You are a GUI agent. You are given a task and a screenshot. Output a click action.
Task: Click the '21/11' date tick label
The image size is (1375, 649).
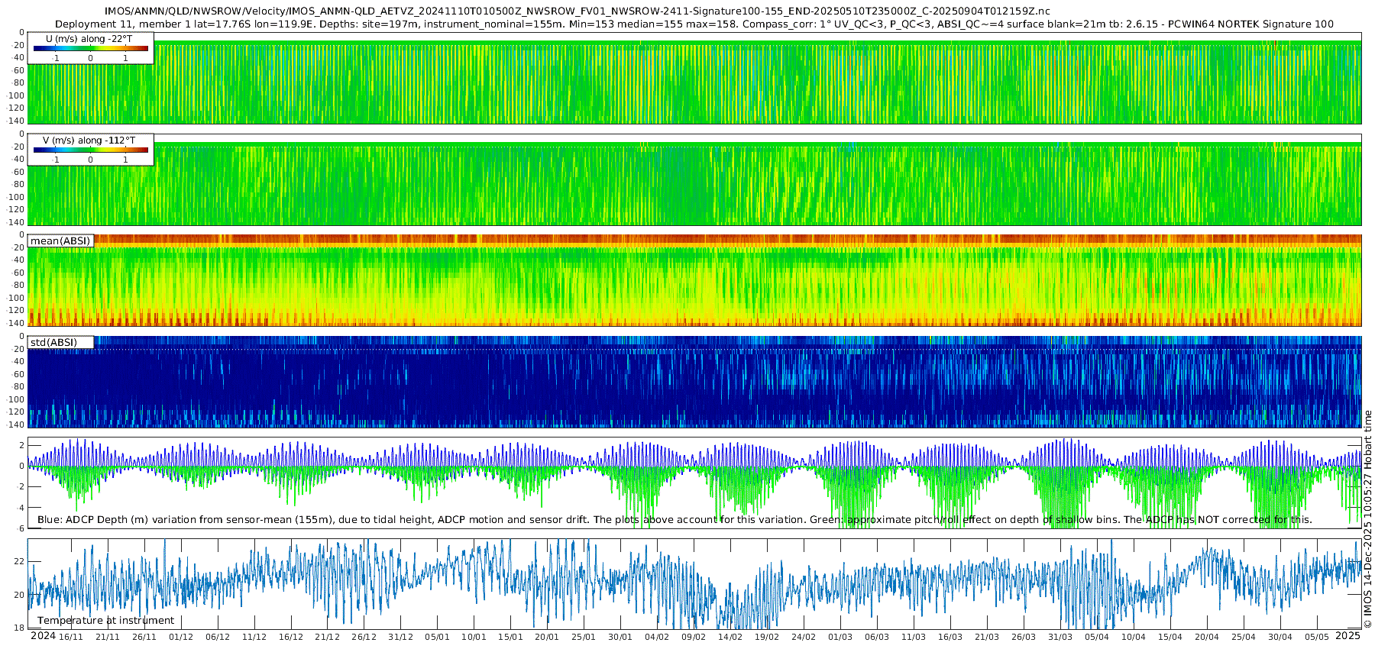108,637
